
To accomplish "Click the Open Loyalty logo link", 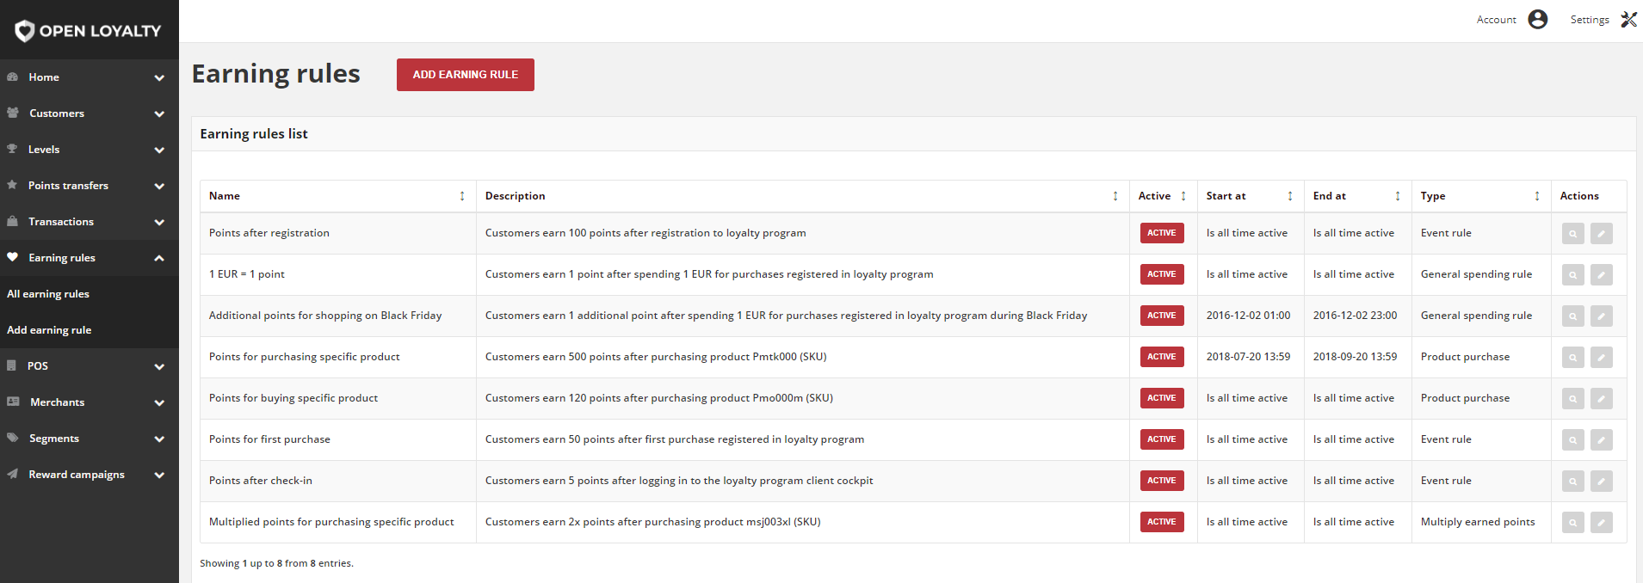I will click(x=89, y=31).
